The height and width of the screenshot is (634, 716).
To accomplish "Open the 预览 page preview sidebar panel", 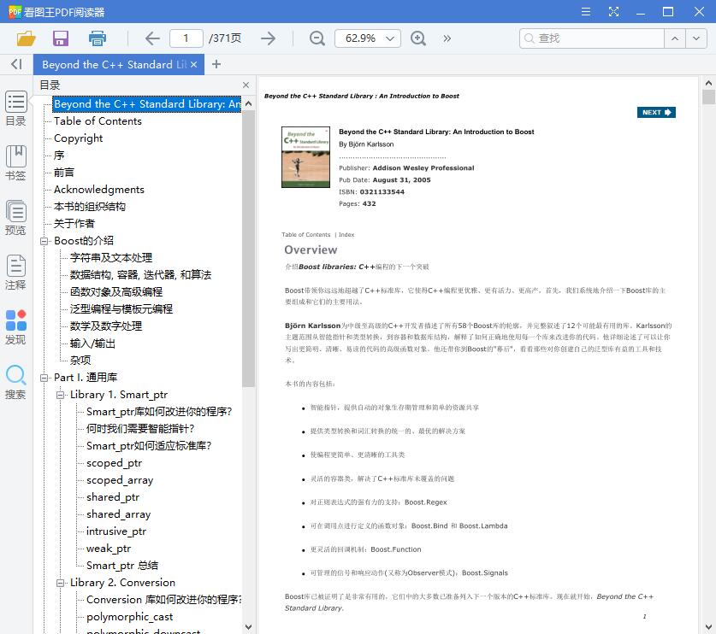I will click(x=16, y=218).
